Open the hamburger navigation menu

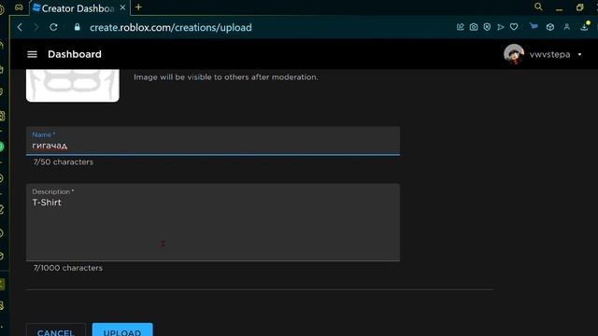click(x=32, y=54)
